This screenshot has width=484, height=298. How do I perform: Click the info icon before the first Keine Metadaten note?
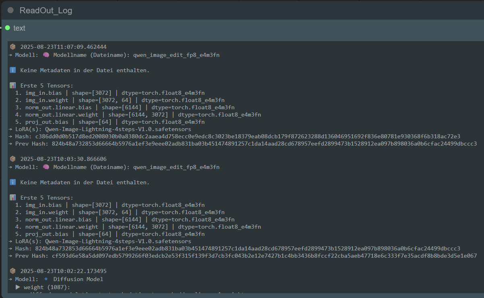(x=12, y=70)
